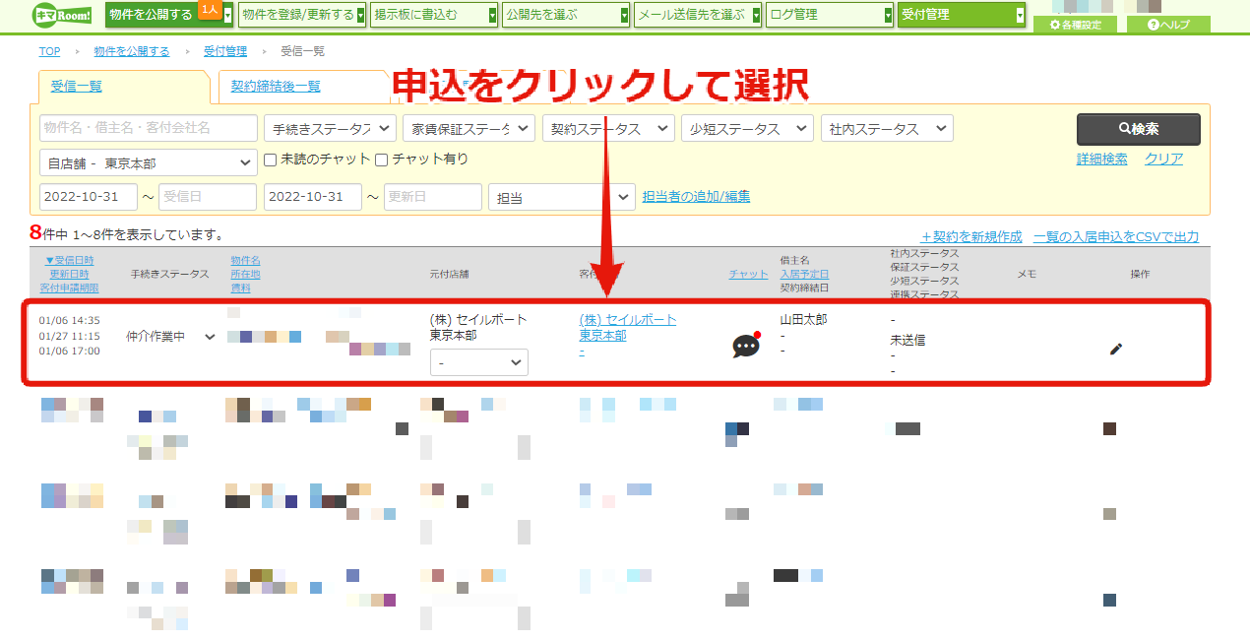Image resolution: width=1250 pixels, height=641 pixels.
Task: Open the ヘルプ question mark button
Action: [1168, 25]
